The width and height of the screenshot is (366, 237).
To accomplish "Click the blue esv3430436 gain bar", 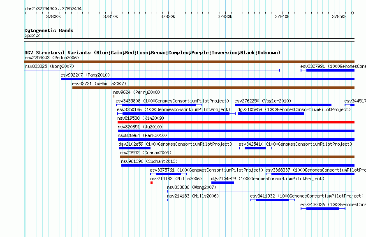I will click(323, 209).
